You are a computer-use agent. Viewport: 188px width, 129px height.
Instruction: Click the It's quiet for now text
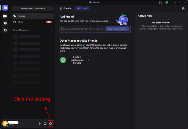(161, 23)
